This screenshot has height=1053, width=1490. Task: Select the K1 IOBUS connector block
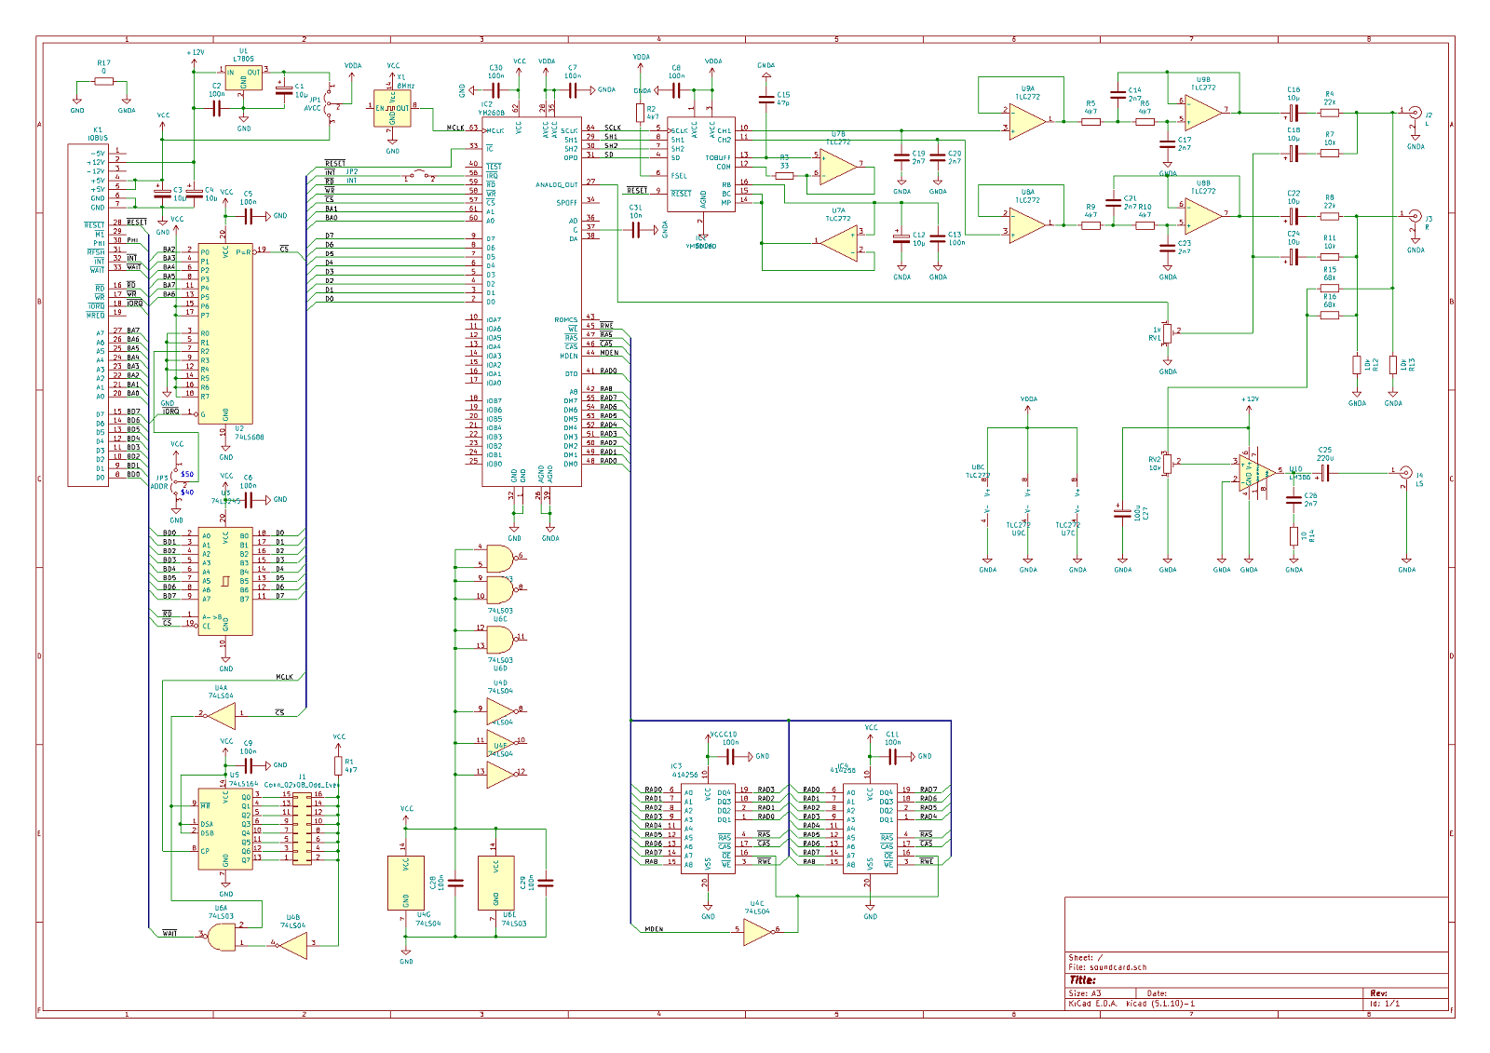(88, 315)
